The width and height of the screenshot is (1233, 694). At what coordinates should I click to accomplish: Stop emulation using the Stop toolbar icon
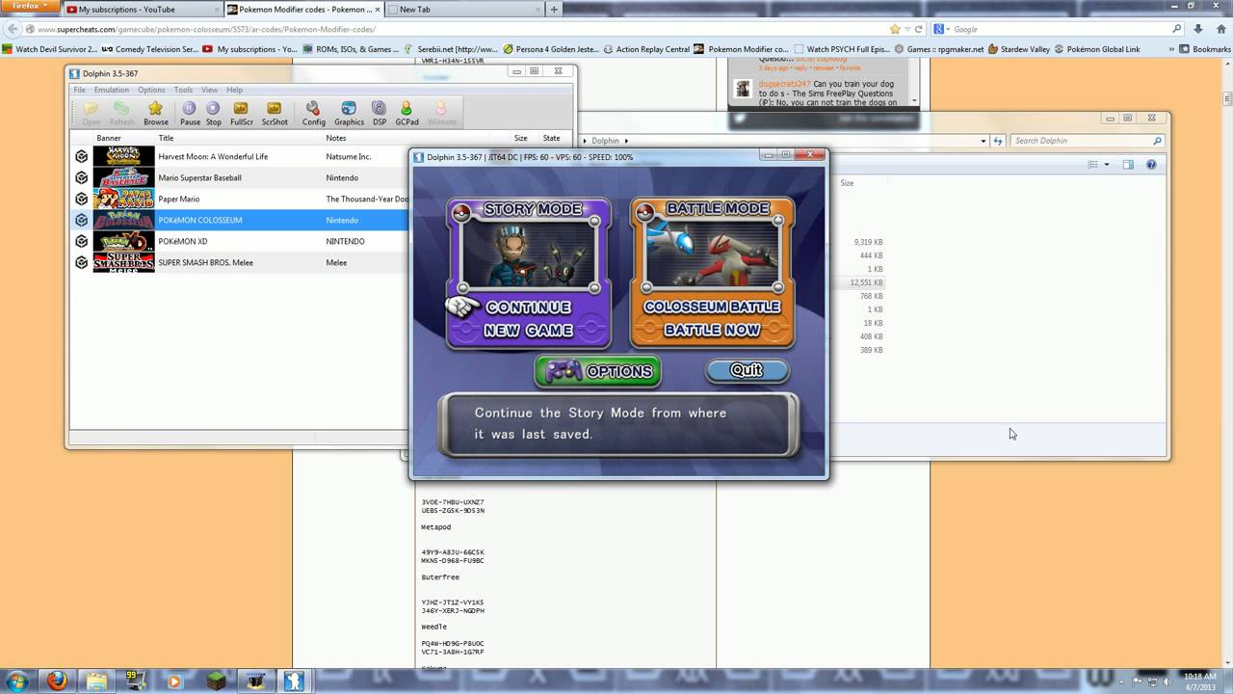(213, 109)
